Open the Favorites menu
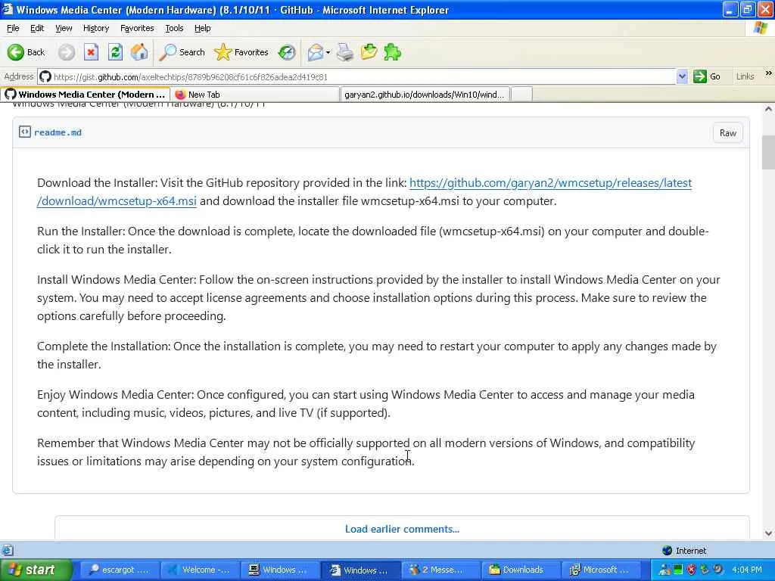This screenshot has width=775, height=581. point(137,28)
